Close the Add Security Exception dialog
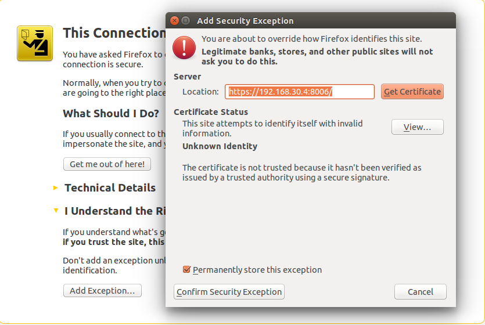Screen dimensions: 485x325 [174, 21]
